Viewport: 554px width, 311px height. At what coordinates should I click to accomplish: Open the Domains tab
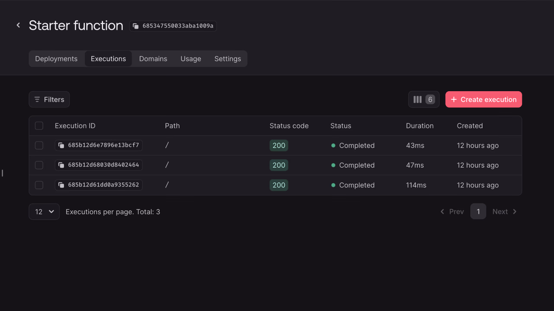[153, 59]
